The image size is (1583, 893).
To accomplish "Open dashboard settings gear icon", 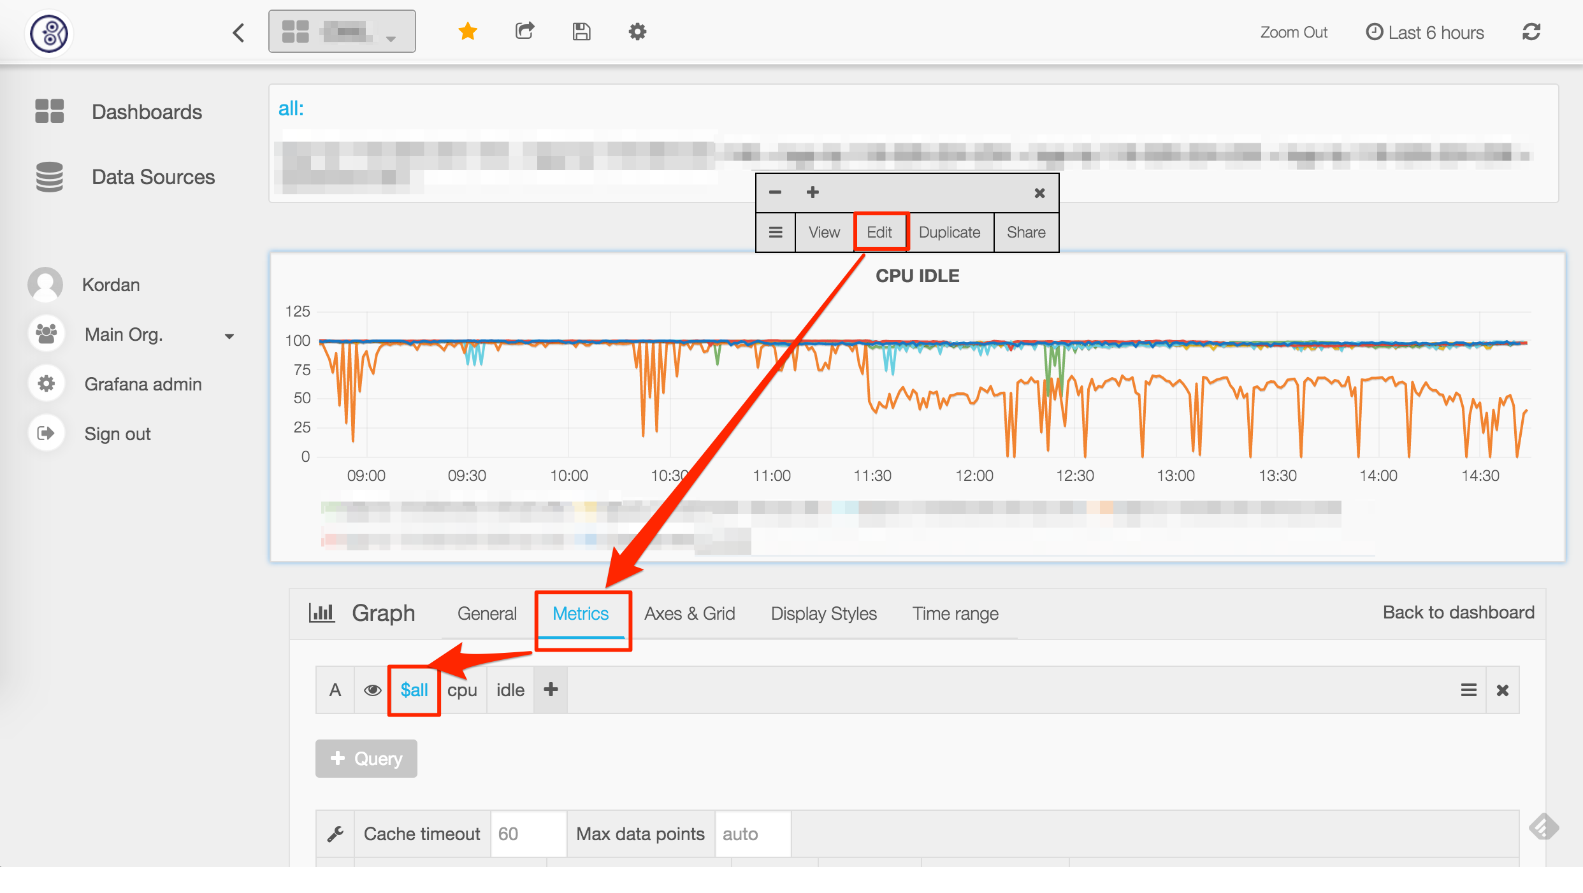I will (x=637, y=31).
